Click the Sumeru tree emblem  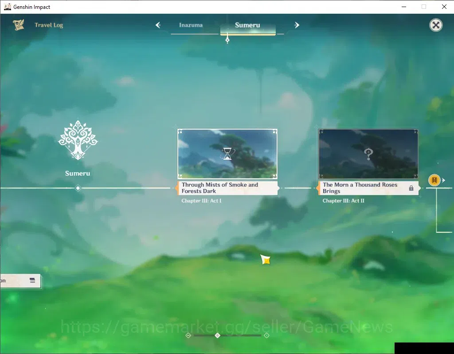[x=78, y=140]
